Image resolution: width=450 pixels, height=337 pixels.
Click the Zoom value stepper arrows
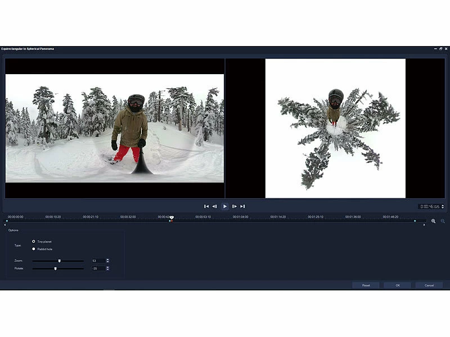[x=107, y=261]
